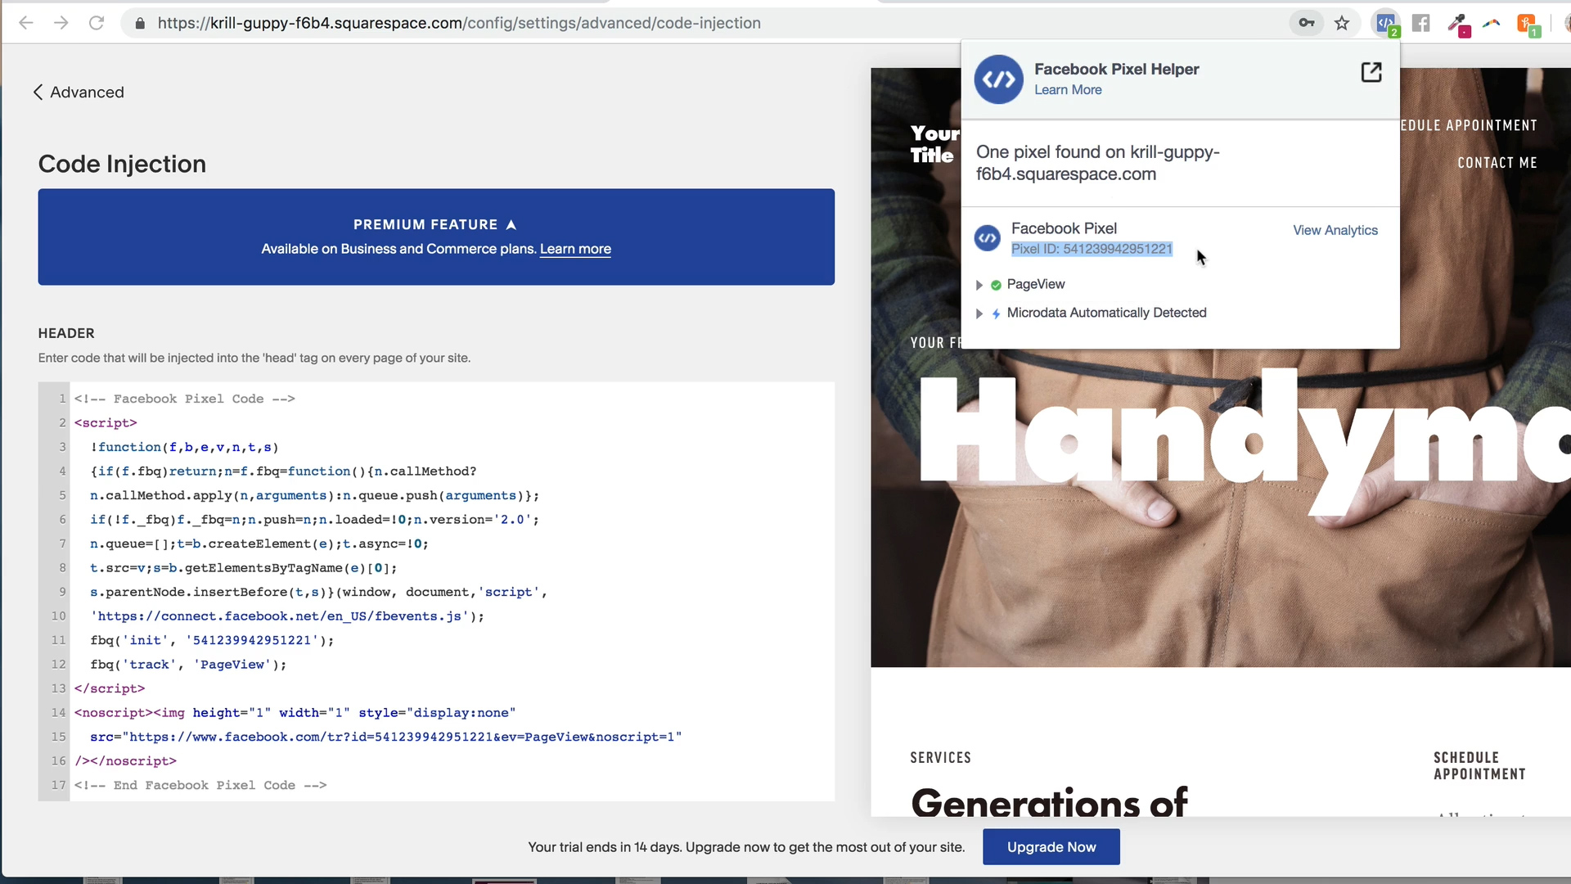Click the Schedule Appointment text near Services
The image size is (1571, 884).
coord(1479,766)
